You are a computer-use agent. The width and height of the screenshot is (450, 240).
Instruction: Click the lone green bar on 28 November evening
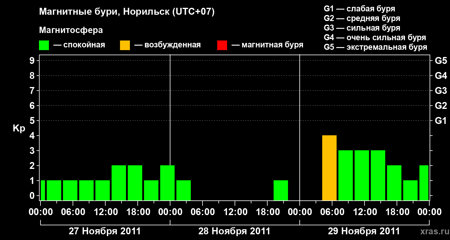click(281, 190)
